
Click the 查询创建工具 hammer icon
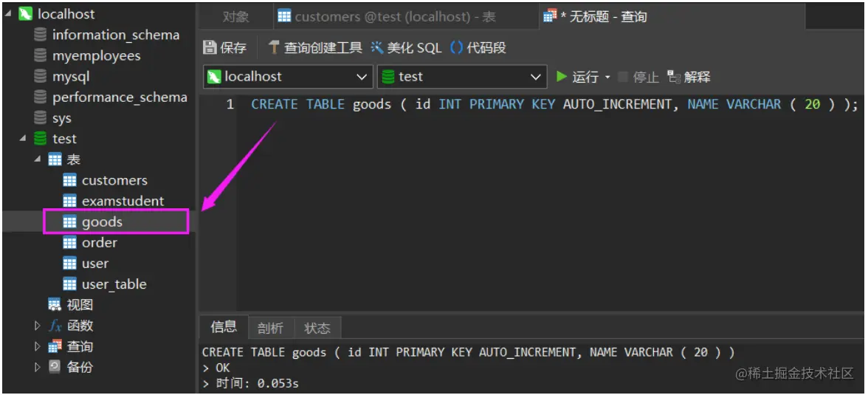click(x=274, y=48)
